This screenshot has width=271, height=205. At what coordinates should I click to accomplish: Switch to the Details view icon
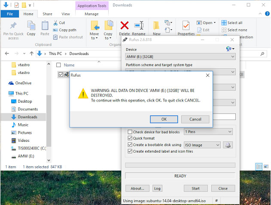pyautogui.click(x=259, y=167)
